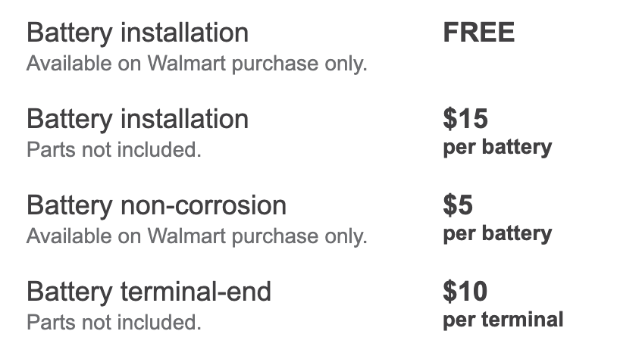Select the $15 Battery installation service title
Screen dimensions: 617x353
coord(137,120)
